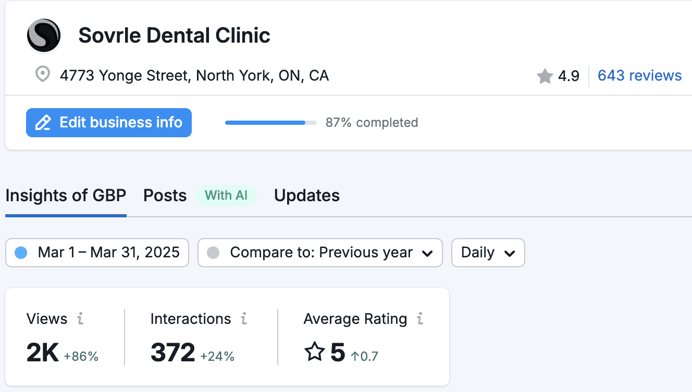This screenshot has height=392, width=692.
Task: Switch to the Posts tab
Action: 165,195
